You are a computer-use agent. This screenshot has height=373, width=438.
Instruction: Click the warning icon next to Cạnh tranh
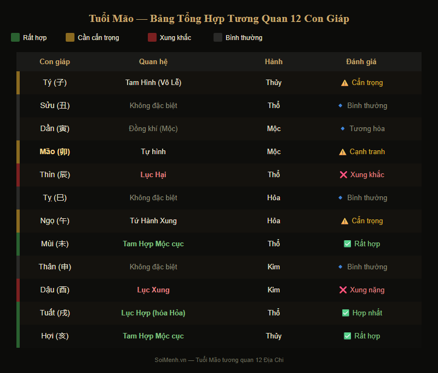coord(343,152)
